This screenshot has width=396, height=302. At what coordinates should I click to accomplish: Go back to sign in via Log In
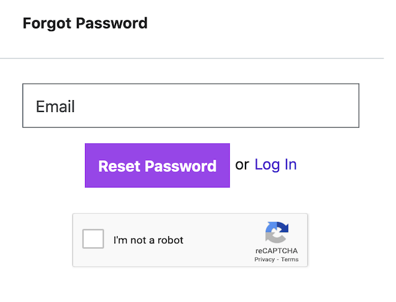point(275,165)
